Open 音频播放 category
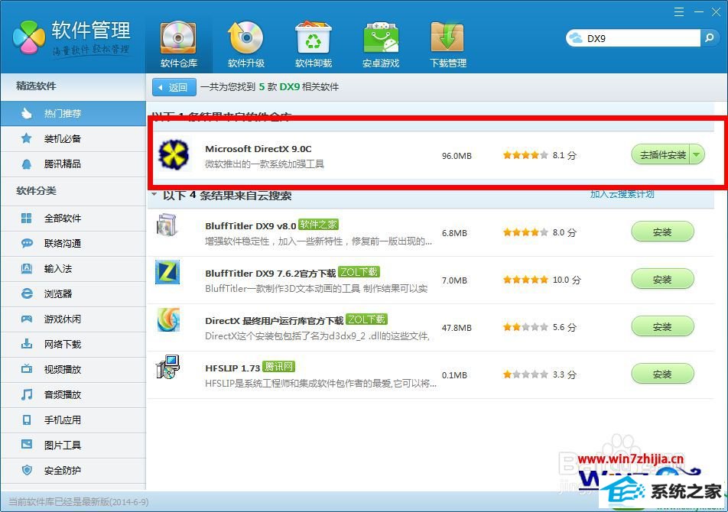Viewport: 728px width, 512px height. tap(73, 394)
